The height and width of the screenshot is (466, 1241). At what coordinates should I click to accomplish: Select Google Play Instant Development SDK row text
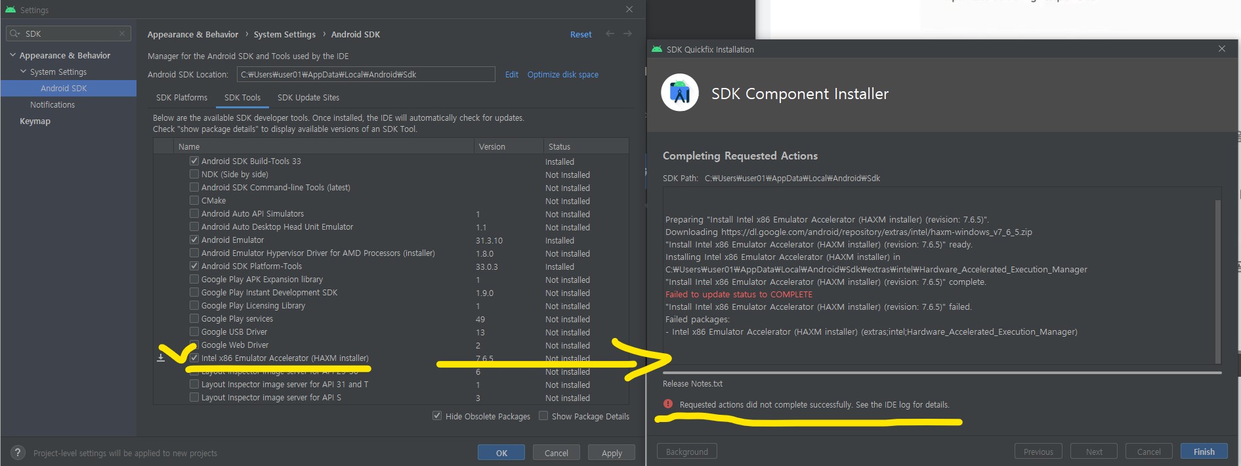(x=269, y=292)
